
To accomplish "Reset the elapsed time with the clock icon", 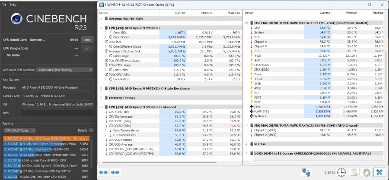I will pos(342,172).
